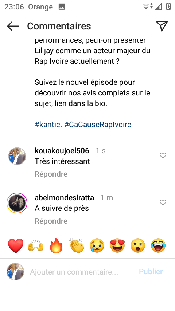Screen dimensions: 175x311
Task: Insert the clapping hands emoji
Action: point(77,245)
